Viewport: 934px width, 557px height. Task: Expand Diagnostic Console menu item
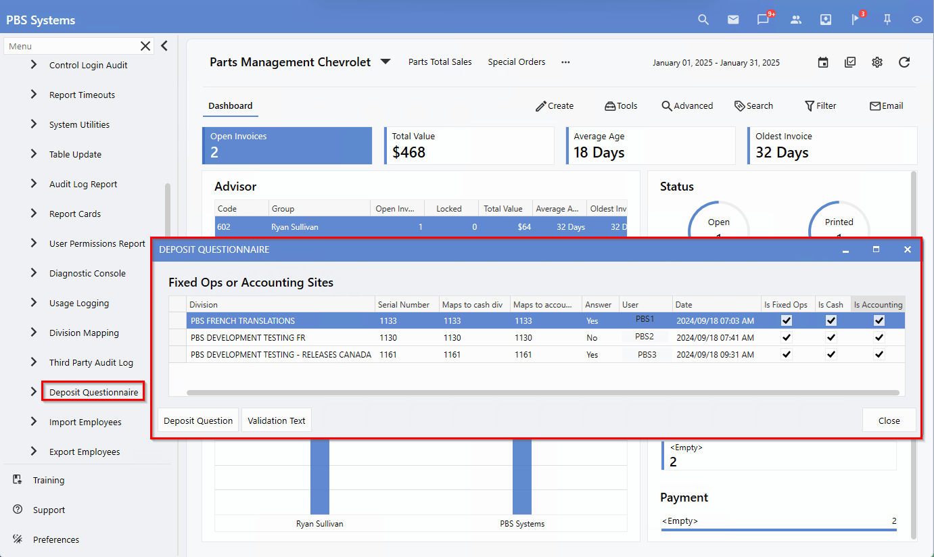(x=34, y=273)
